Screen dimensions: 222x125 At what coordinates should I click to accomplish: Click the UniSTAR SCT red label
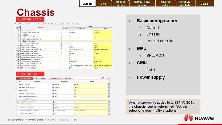click(x=30, y=74)
